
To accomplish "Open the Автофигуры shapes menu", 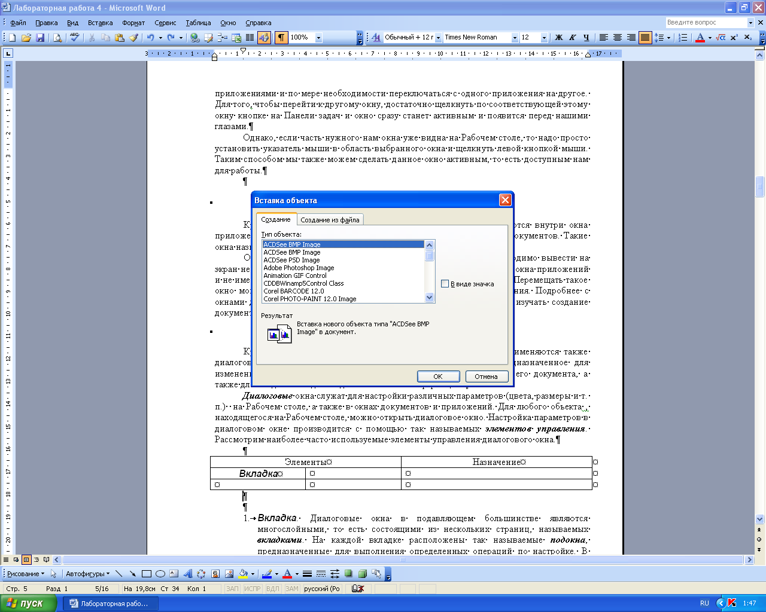I will tap(87, 574).
